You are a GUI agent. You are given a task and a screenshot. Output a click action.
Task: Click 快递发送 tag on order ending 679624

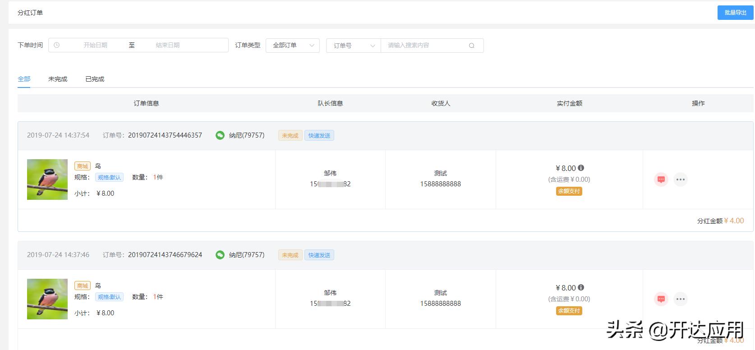pos(319,255)
